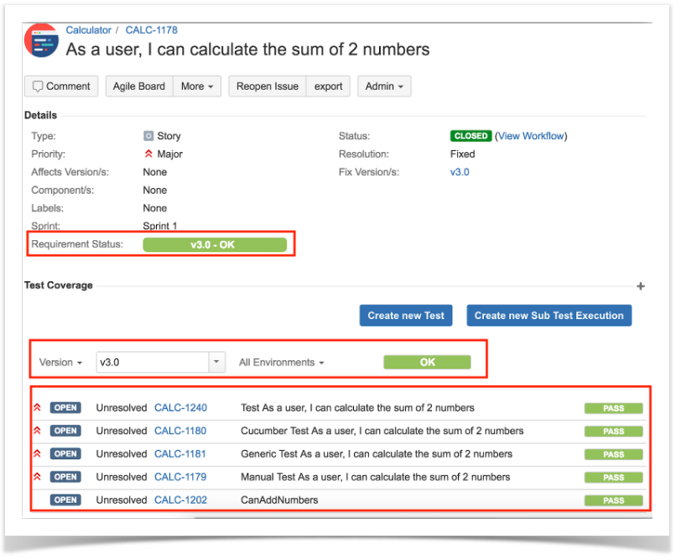
Task: Click priority icon of CALC-1181 row
Action: coord(38,453)
